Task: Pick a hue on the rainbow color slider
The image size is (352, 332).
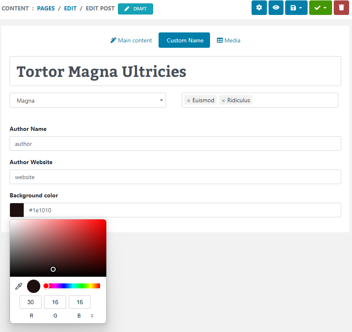Action: pos(73,285)
